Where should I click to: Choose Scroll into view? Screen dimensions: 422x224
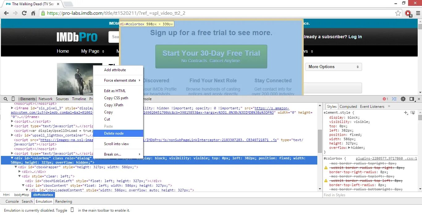(x=118, y=144)
